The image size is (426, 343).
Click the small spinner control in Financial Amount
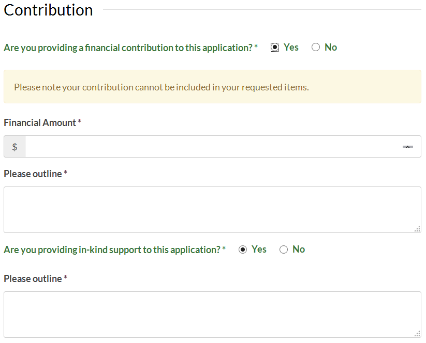(407, 147)
